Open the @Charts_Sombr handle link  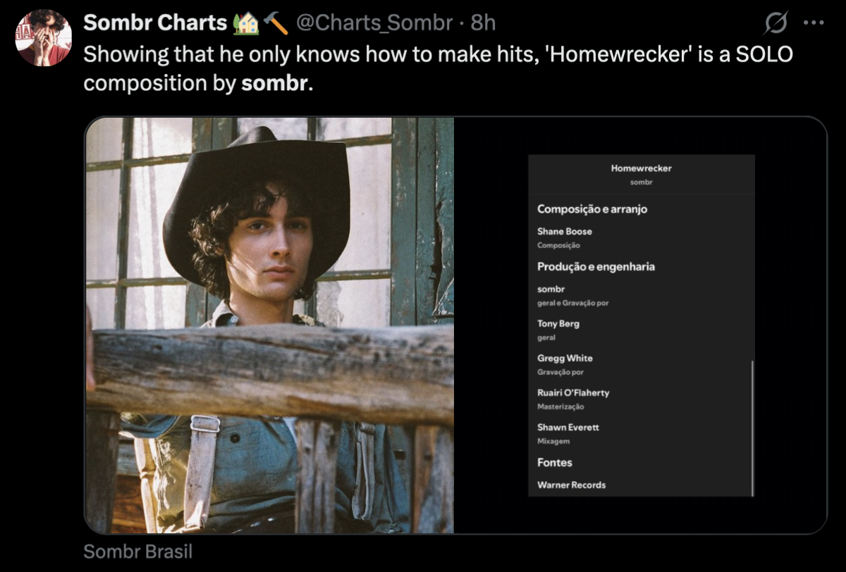pyautogui.click(x=374, y=23)
